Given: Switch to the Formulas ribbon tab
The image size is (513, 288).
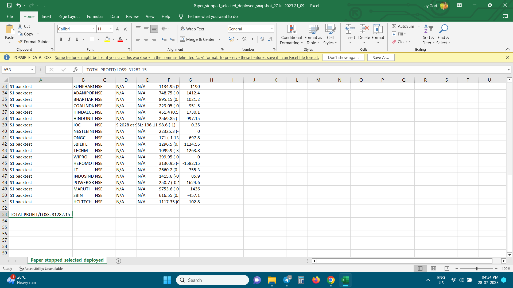Looking at the screenshot, I should point(95,16).
